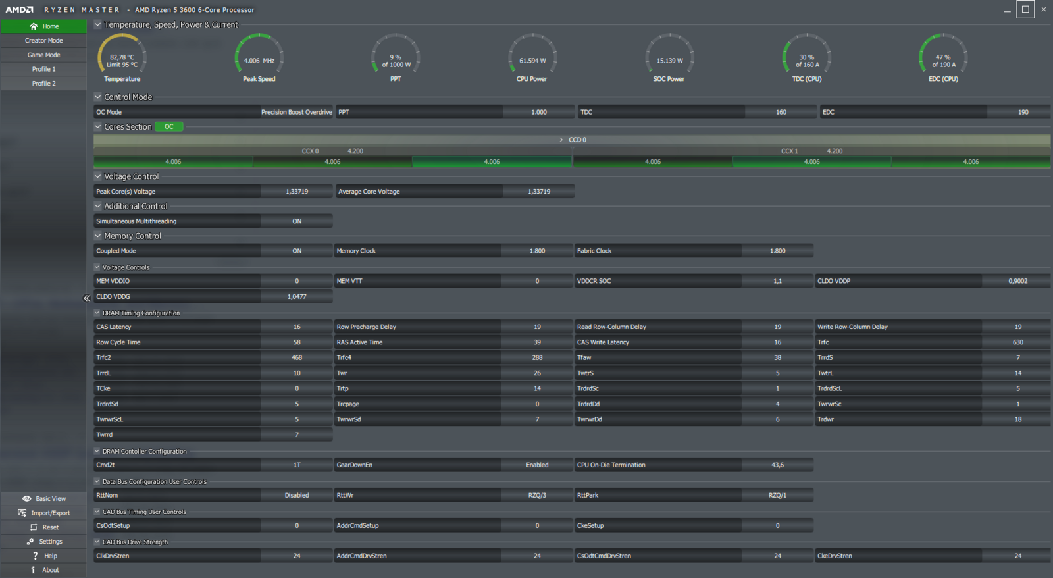The height and width of the screenshot is (578, 1053).
Task: Collapse DRAM Contoller Configuration subsection
Action: (x=97, y=452)
